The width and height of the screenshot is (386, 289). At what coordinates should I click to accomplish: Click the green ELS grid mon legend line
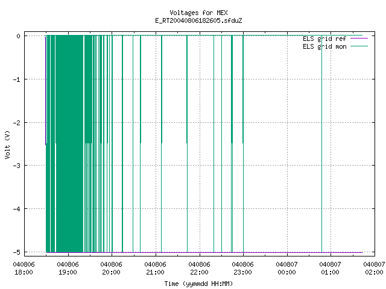[x=359, y=46]
